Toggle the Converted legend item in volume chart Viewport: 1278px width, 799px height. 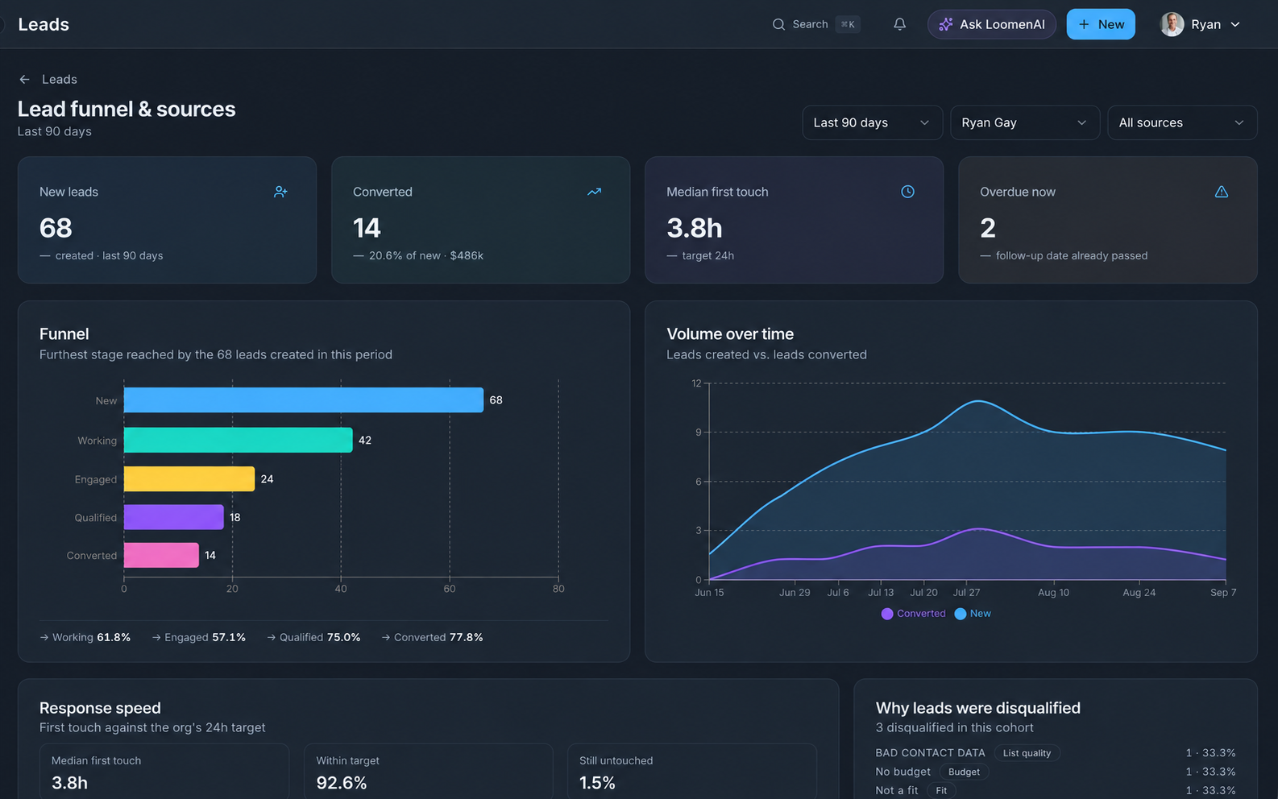913,614
